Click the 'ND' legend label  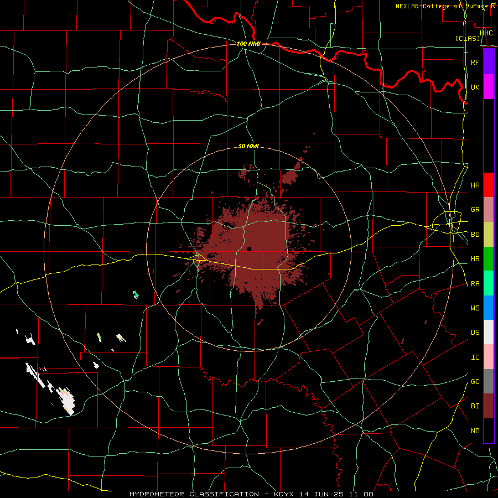click(475, 431)
